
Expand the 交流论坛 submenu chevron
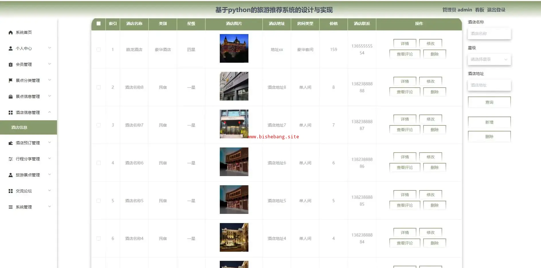50,190
